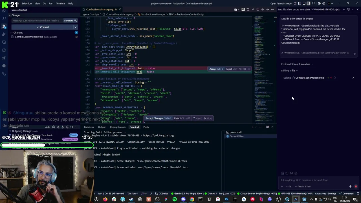Open the Commit button dropdown arrow
The height and width of the screenshot is (203, 361).
coord(75,27)
